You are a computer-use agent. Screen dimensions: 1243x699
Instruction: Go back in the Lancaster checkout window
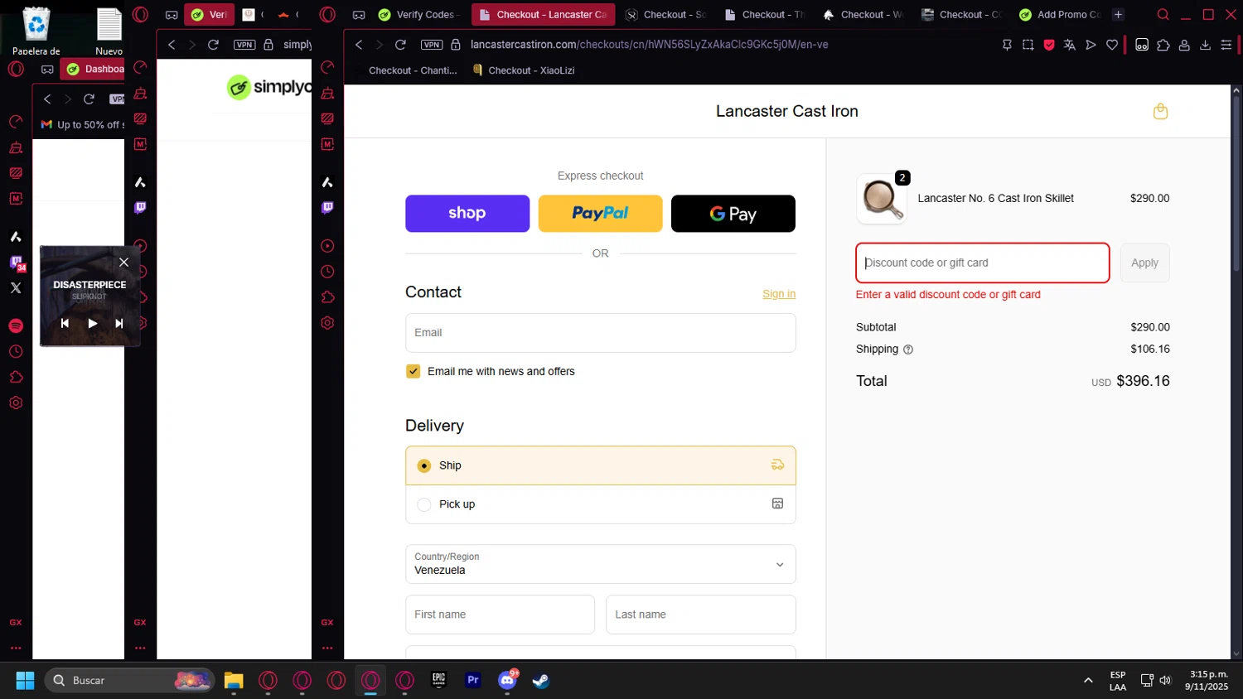pyautogui.click(x=359, y=45)
